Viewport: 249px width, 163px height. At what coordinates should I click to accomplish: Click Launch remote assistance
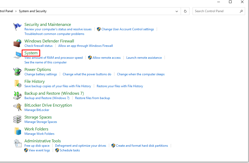pyautogui.click(x=144, y=58)
